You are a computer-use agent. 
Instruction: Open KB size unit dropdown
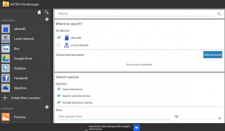click(x=197, y=117)
